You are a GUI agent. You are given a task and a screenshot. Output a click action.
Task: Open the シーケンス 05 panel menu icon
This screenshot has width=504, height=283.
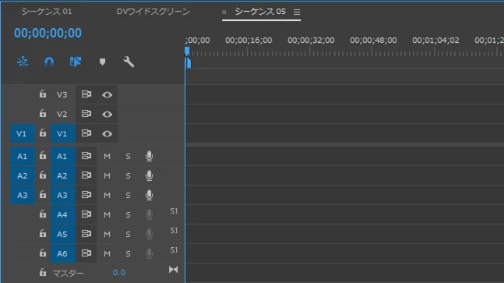tap(297, 12)
